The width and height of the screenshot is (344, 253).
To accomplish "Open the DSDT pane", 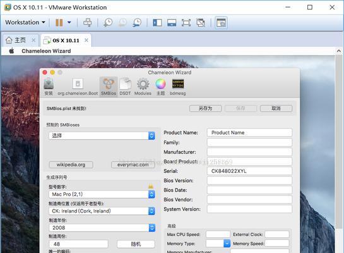I will click(x=125, y=87).
